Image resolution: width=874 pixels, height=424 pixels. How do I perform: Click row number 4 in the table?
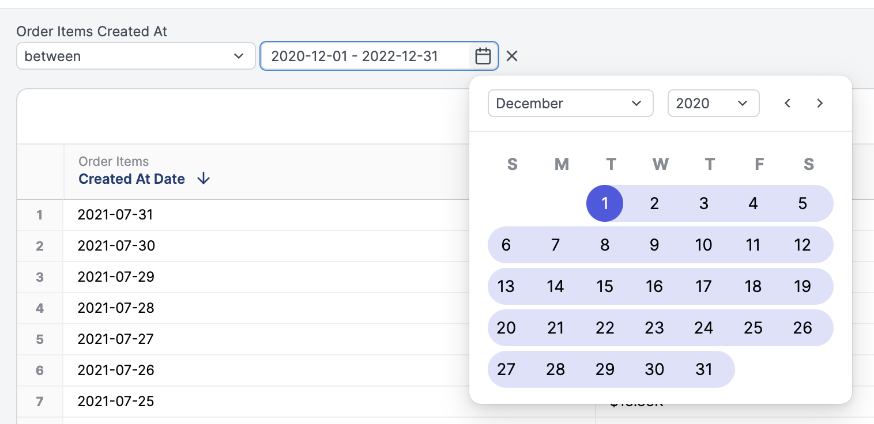click(40, 308)
